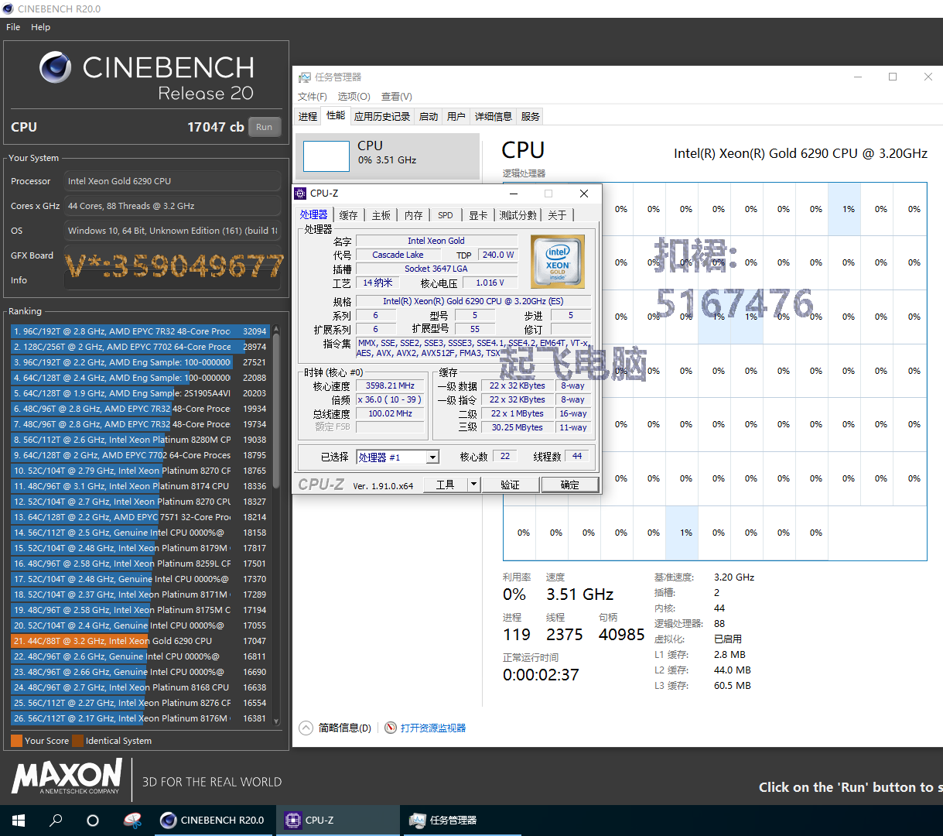Select CPU-Z 测试分数 tab
Image resolution: width=943 pixels, height=836 pixels.
(518, 215)
